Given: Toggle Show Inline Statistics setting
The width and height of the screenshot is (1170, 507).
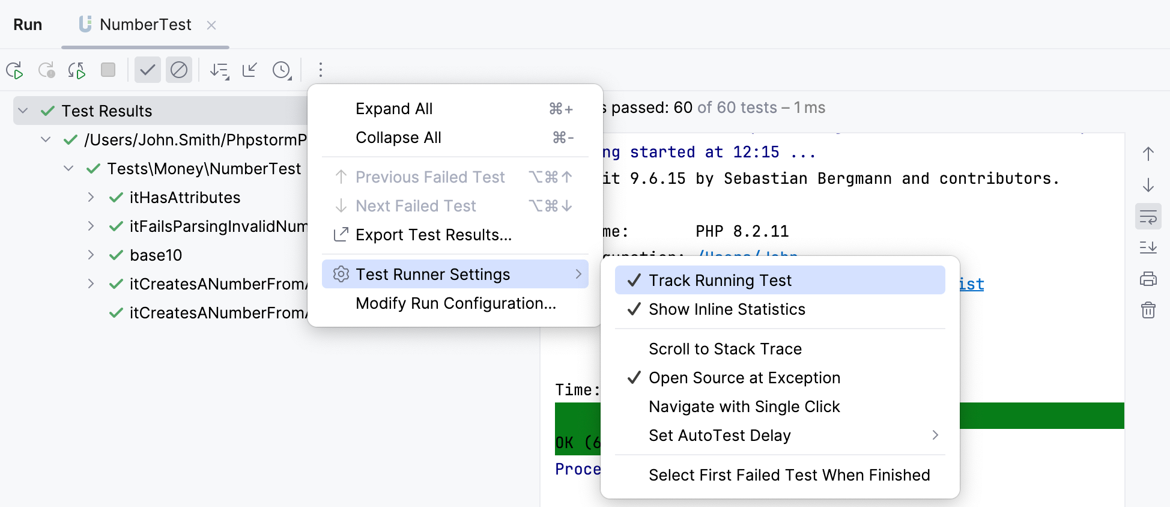Looking at the screenshot, I should [x=727, y=309].
